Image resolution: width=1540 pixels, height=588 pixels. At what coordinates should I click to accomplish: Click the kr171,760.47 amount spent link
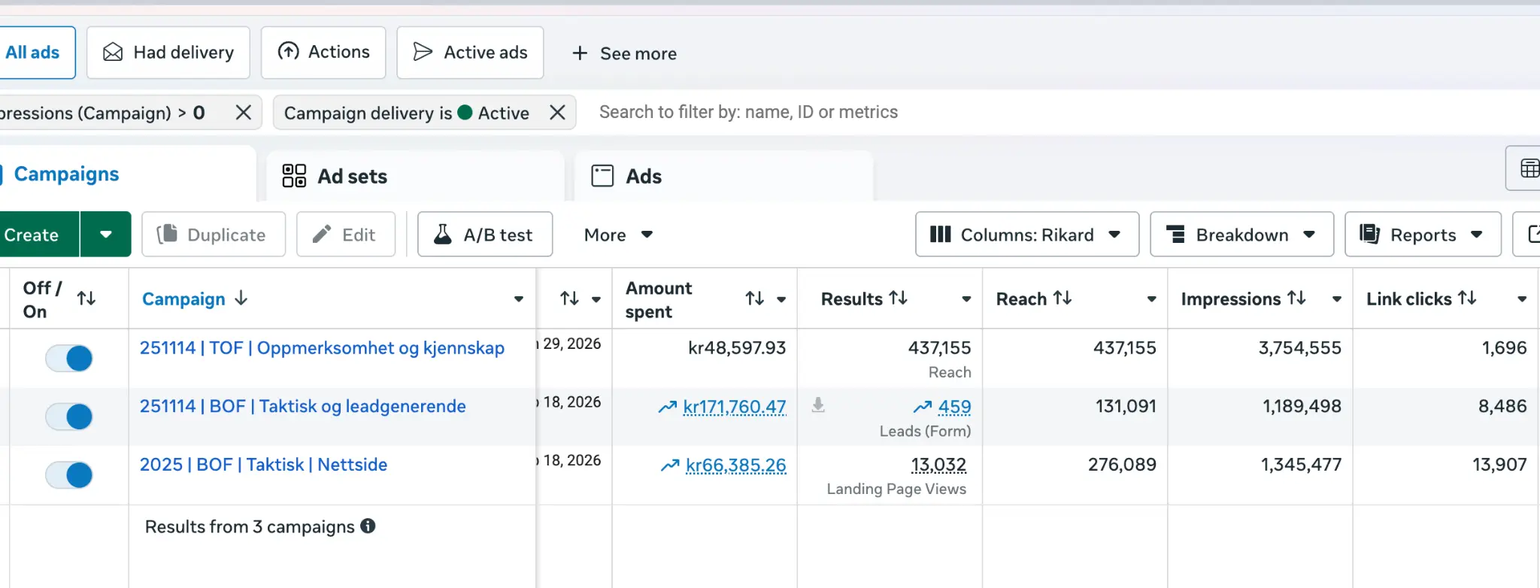735,407
